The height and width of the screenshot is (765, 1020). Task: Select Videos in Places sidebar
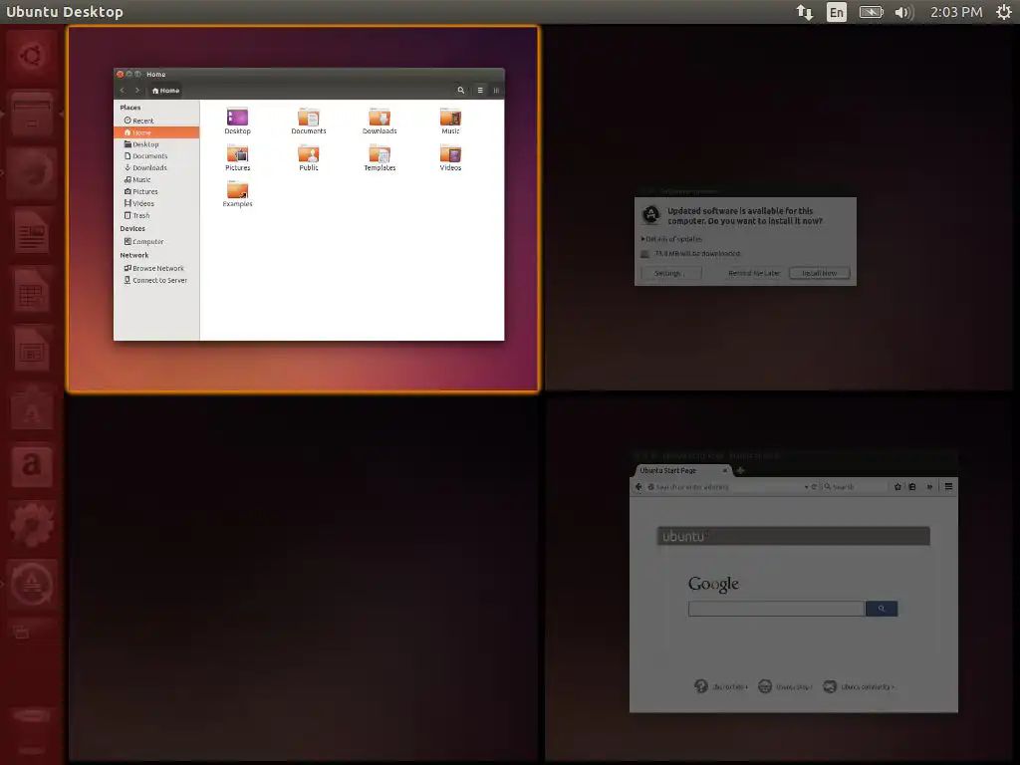[156, 203]
